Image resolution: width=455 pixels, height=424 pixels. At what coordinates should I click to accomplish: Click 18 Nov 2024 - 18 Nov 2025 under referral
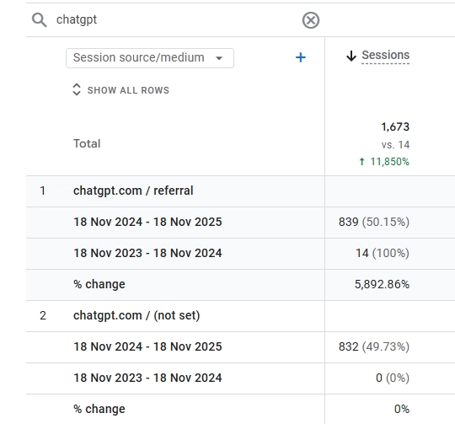pyautogui.click(x=147, y=222)
